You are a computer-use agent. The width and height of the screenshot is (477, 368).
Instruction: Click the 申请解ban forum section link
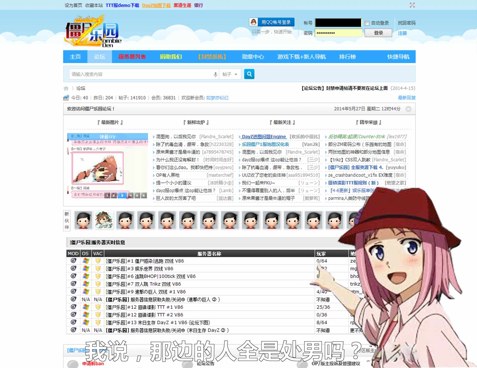point(93,364)
